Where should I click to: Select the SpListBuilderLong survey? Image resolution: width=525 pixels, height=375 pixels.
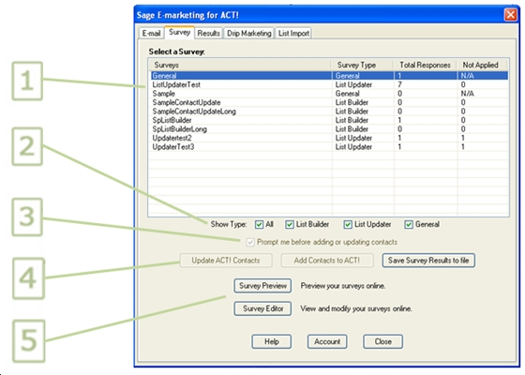click(x=329, y=129)
